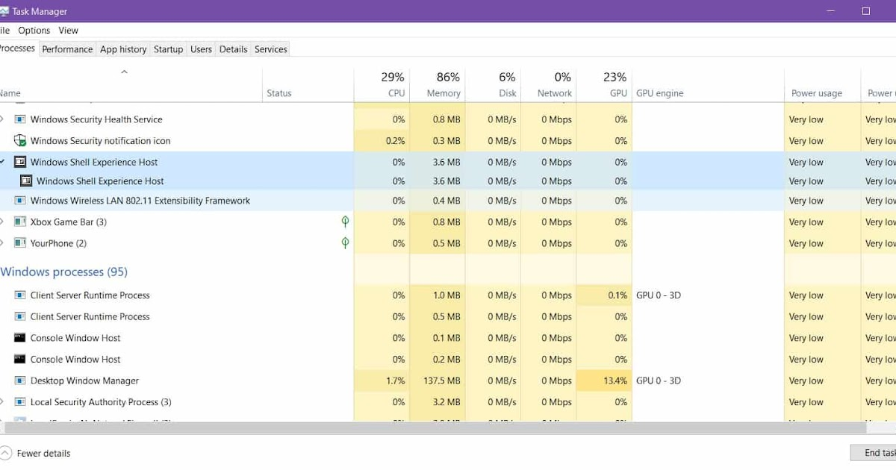Click the Windows processes (95) group heading
896x470 pixels.
tap(63, 272)
